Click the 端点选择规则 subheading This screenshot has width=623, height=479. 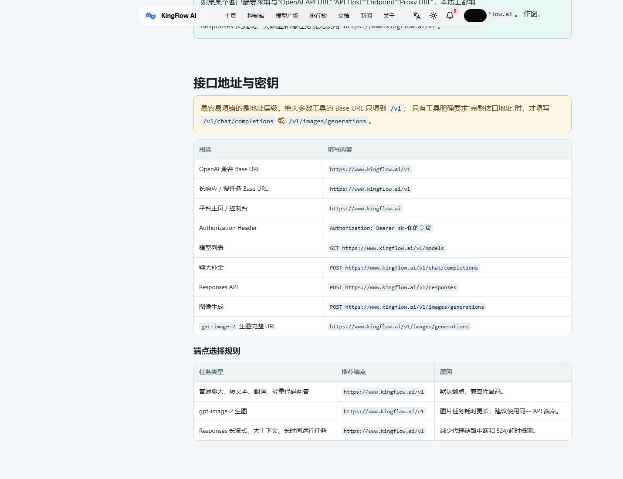217,351
